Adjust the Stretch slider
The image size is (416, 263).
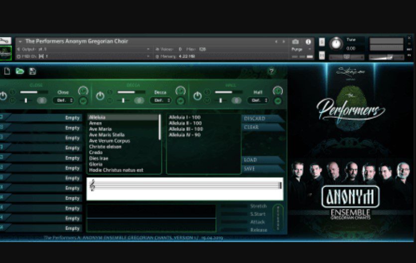pyautogui.click(x=234, y=206)
